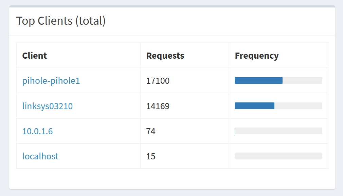Click the gray unfilled part of pihole-pihole1 bar
Viewport: 343px width, 196px height.
tap(302, 80)
